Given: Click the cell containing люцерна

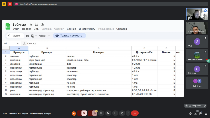Looking at the screenshot, I should 19,64.
